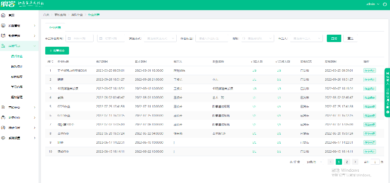Click the first breadcrumb link
Viewport: 390px width, 183px height.
point(46,15)
